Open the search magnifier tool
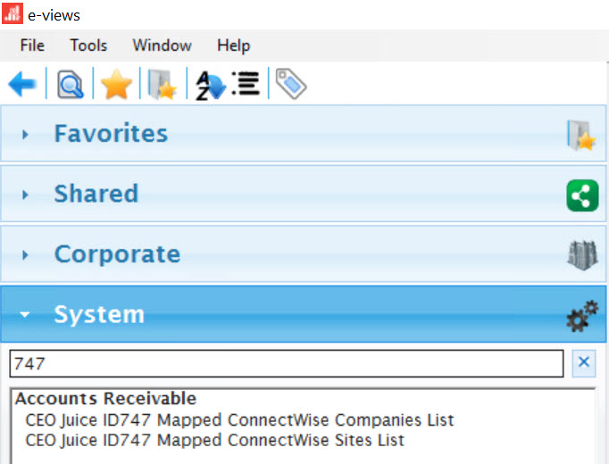This screenshot has width=609, height=464. (x=71, y=83)
